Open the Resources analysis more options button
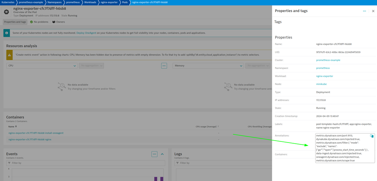 pyautogui.click(x=164, y=66)
